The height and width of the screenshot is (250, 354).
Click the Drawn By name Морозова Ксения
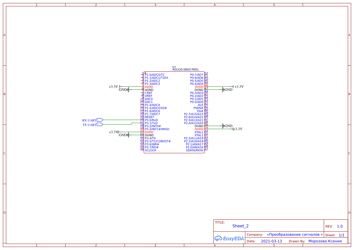click(325, 241)
